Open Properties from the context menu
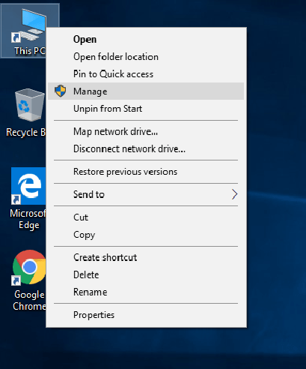This screenshot has height=369, width=306. point(146,315)
